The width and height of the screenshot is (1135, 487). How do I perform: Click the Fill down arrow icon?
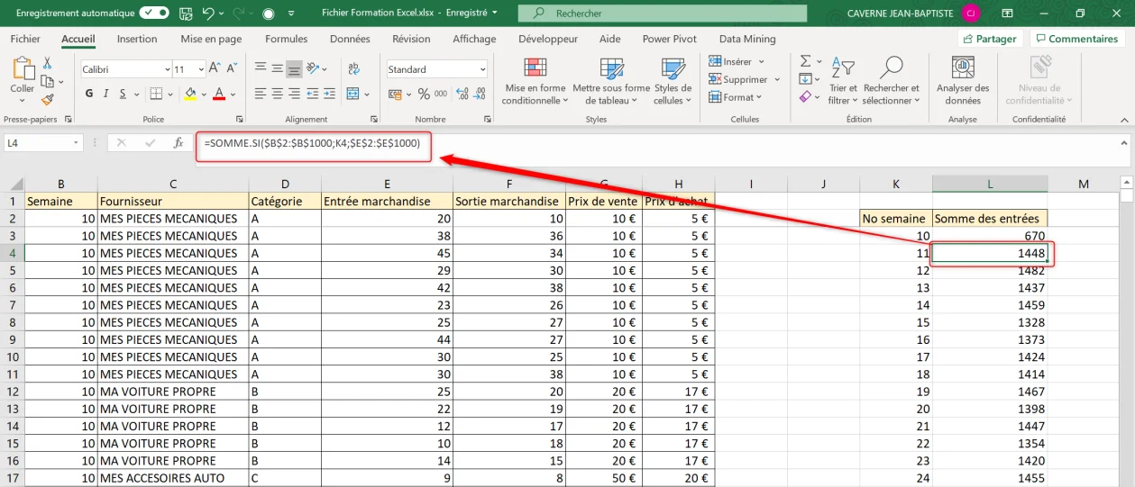tap(805, 79)
